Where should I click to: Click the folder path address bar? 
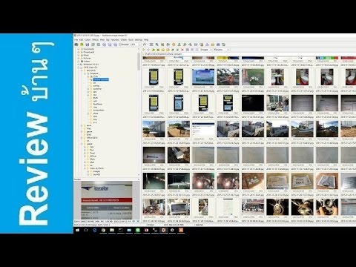tap(248, 54)
